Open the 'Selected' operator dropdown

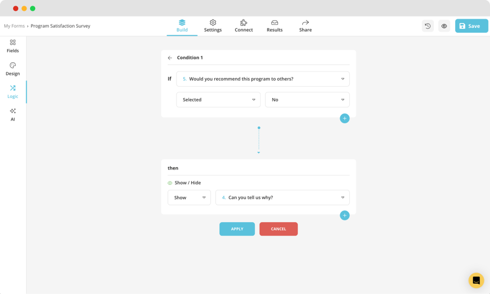[x=218, y=99]
